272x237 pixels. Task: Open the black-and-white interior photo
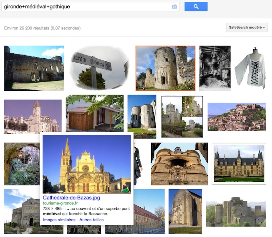[215, 68]
